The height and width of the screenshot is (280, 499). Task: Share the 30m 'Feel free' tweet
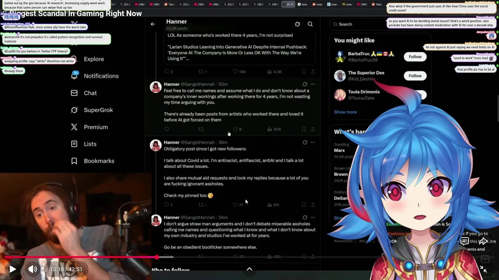[x=313, y=129]
